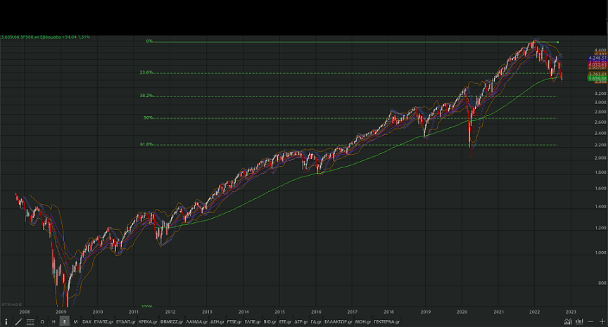Open the ΕΤΕ.gr symbol tab
Viewport: 608px width, 327px height.
coord(286,321)
